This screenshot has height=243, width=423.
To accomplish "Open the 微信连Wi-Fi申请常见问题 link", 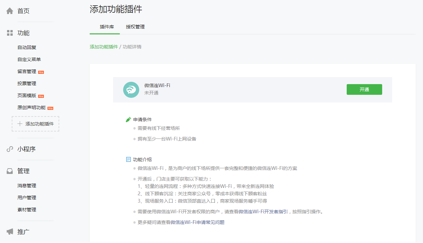I will pyautogui.click(x=197, y=222).
